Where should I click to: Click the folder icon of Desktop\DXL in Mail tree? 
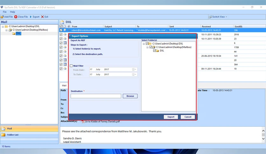click(x=6, y=26)
